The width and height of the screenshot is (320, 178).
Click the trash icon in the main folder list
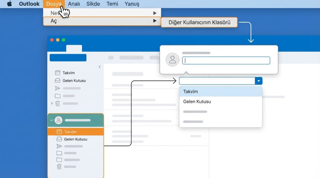(x=57, y=104)
